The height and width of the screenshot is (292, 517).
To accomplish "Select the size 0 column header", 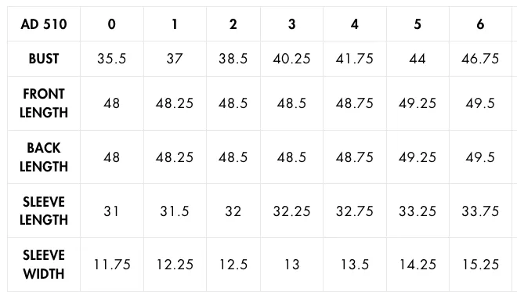I will [x=112, y=24].
